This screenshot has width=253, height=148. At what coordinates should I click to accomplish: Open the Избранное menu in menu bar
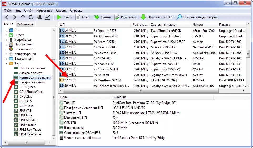point(44,11)
